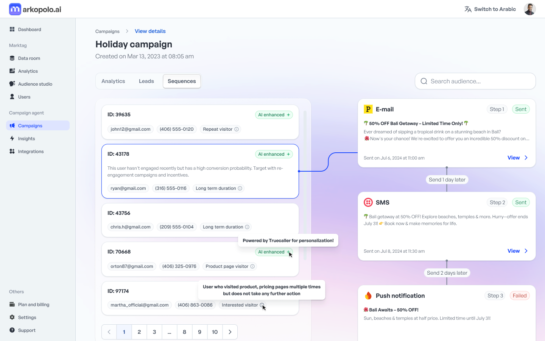545x341 pixels.
Task: Select page 2 in pagination
Action: [x=139, y=332]
